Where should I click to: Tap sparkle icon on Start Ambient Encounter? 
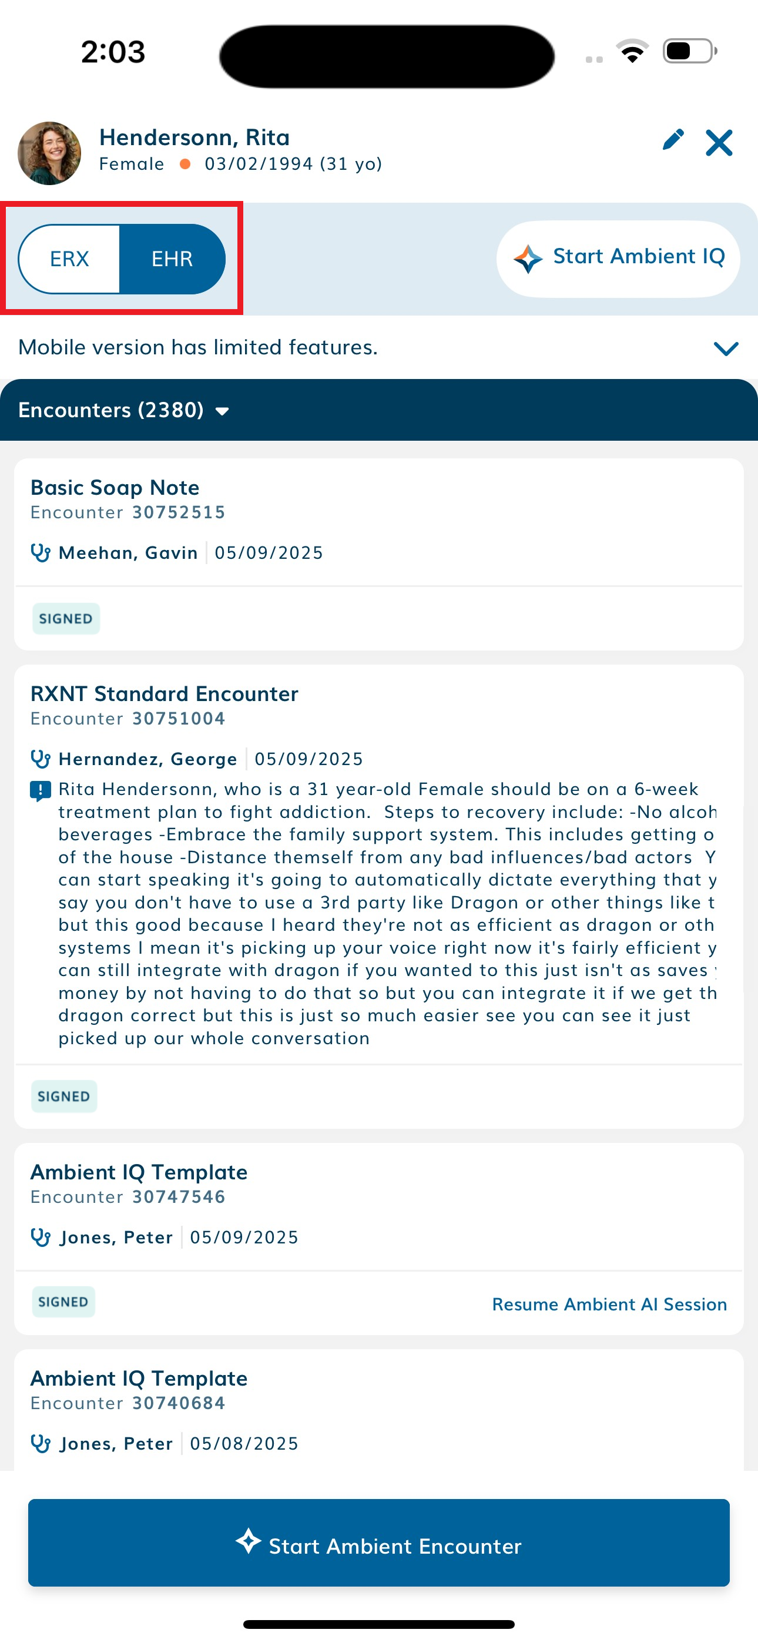click(x=248, y=1541)
